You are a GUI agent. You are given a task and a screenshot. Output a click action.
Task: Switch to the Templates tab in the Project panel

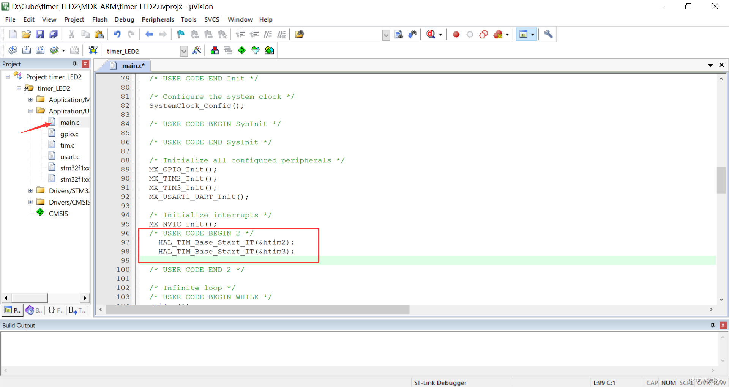tap(77, 310)
